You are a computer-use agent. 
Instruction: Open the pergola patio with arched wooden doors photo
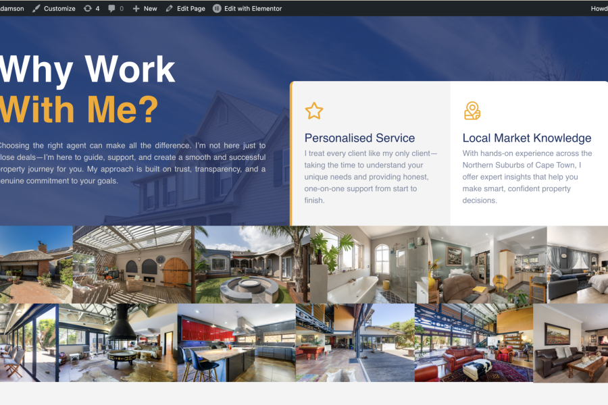point(132,264)
